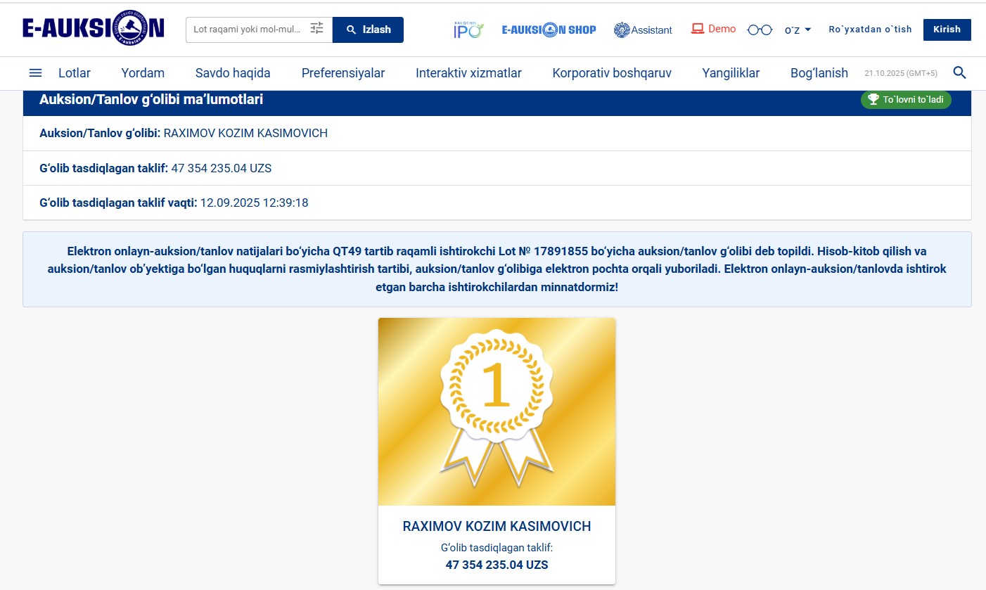
Task: Expand Savdo haqida menu
Action: tap(233, 73)
